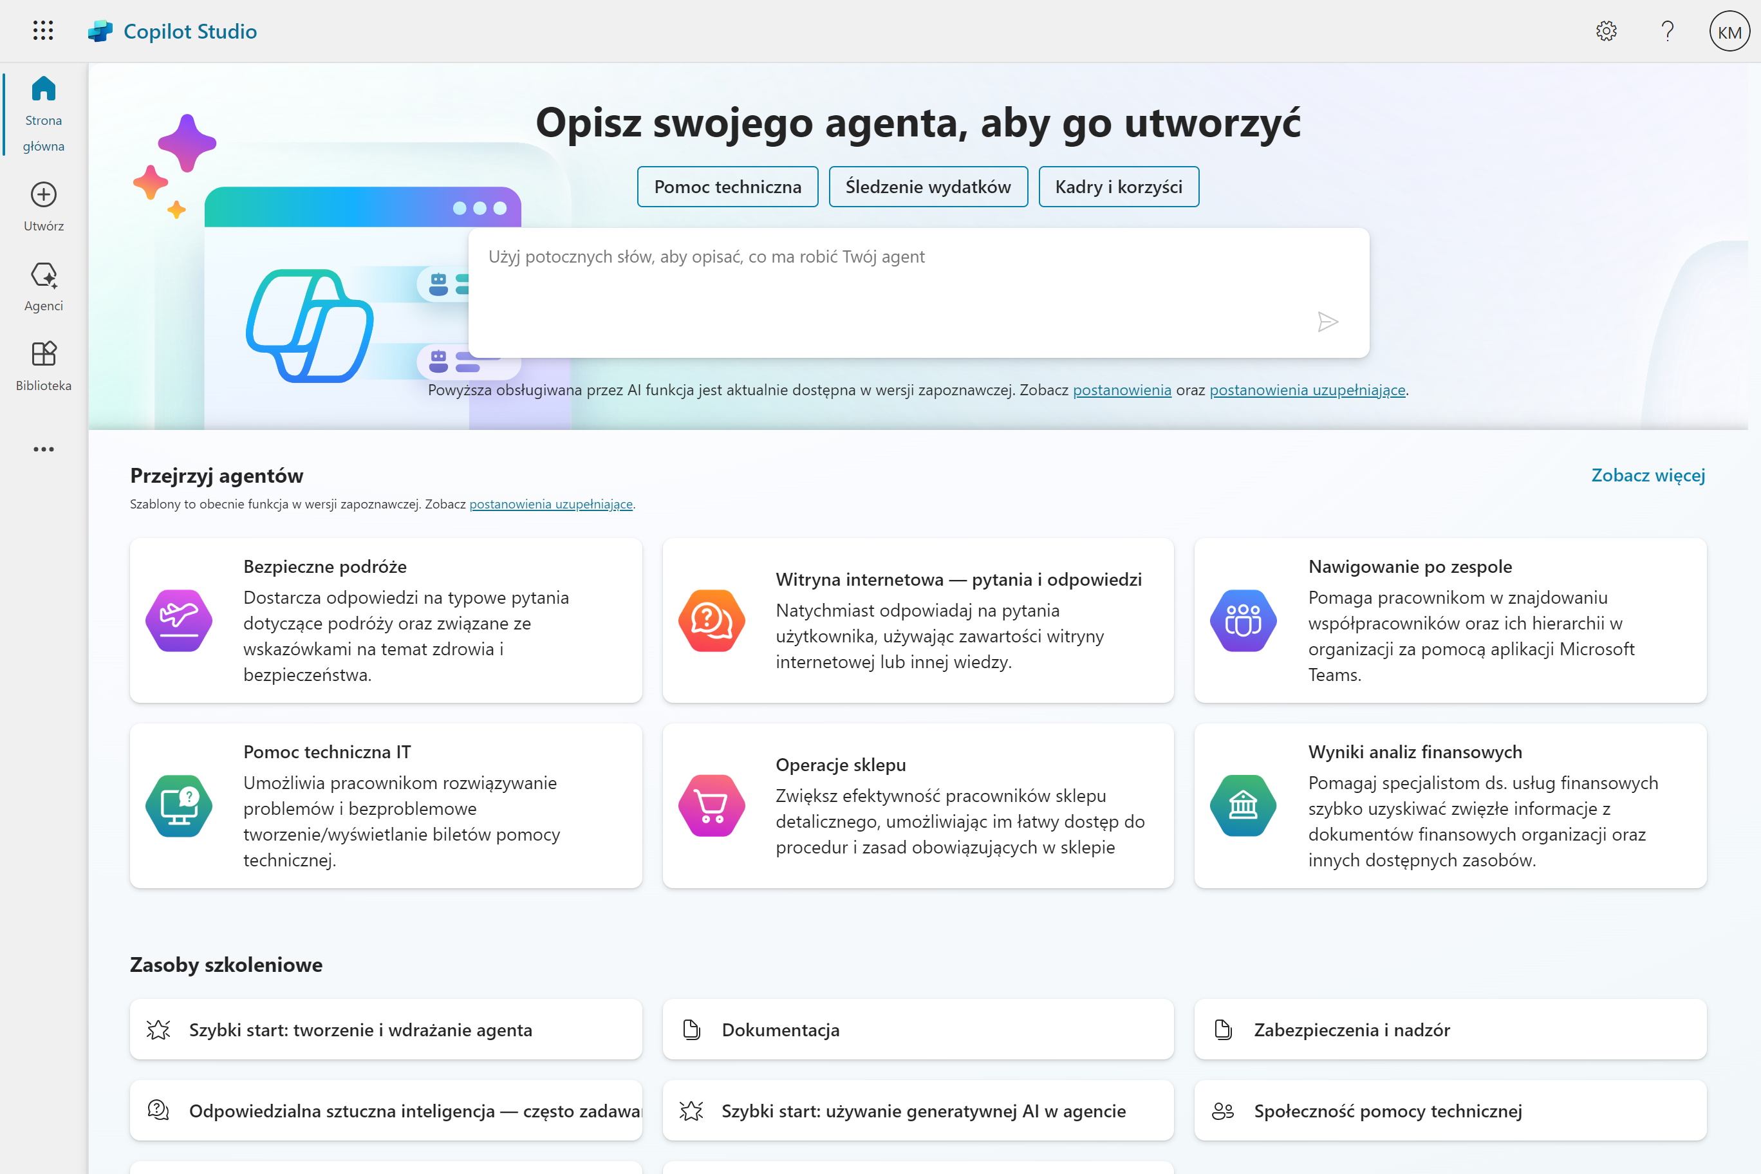Click chat icon beside Odpowiedzialna sztuczna inteligencja
Image resolution: width=1761 pixels, height=1174 pixels.
coord(158,1110)
